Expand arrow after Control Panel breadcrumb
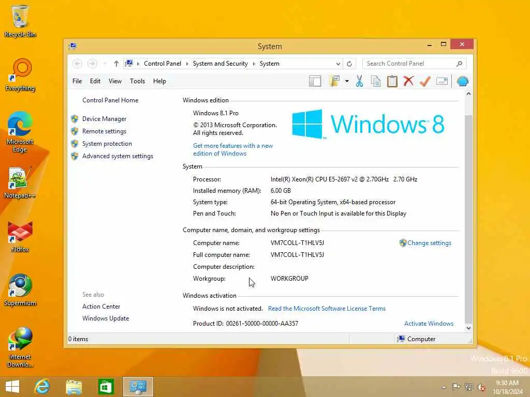This screenshot has width=530, height=397. tap(187, 64)
